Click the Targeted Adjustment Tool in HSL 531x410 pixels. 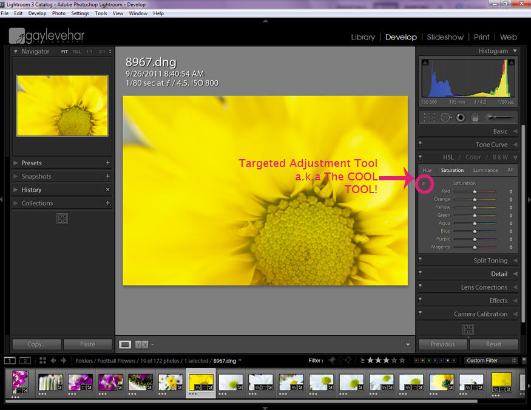(x=424, y=183)
